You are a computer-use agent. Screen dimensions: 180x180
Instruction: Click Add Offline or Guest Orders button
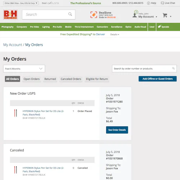pyautogui.click(x=158, y=79)
